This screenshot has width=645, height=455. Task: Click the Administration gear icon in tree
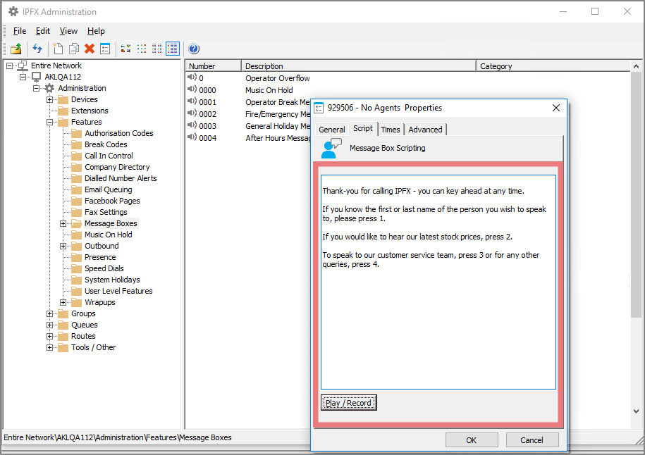point(49,88)
